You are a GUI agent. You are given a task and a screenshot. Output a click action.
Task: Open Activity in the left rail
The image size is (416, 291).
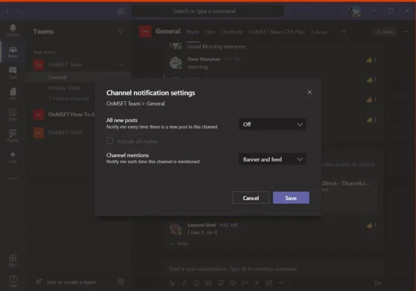(x=12, y=30)
